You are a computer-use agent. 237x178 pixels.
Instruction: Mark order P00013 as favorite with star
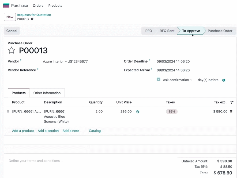12,50
